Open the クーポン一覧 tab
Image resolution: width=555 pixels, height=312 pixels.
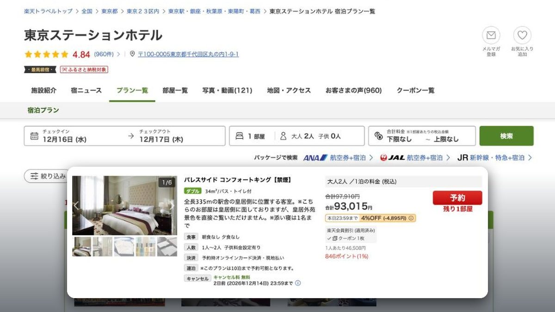415,90
